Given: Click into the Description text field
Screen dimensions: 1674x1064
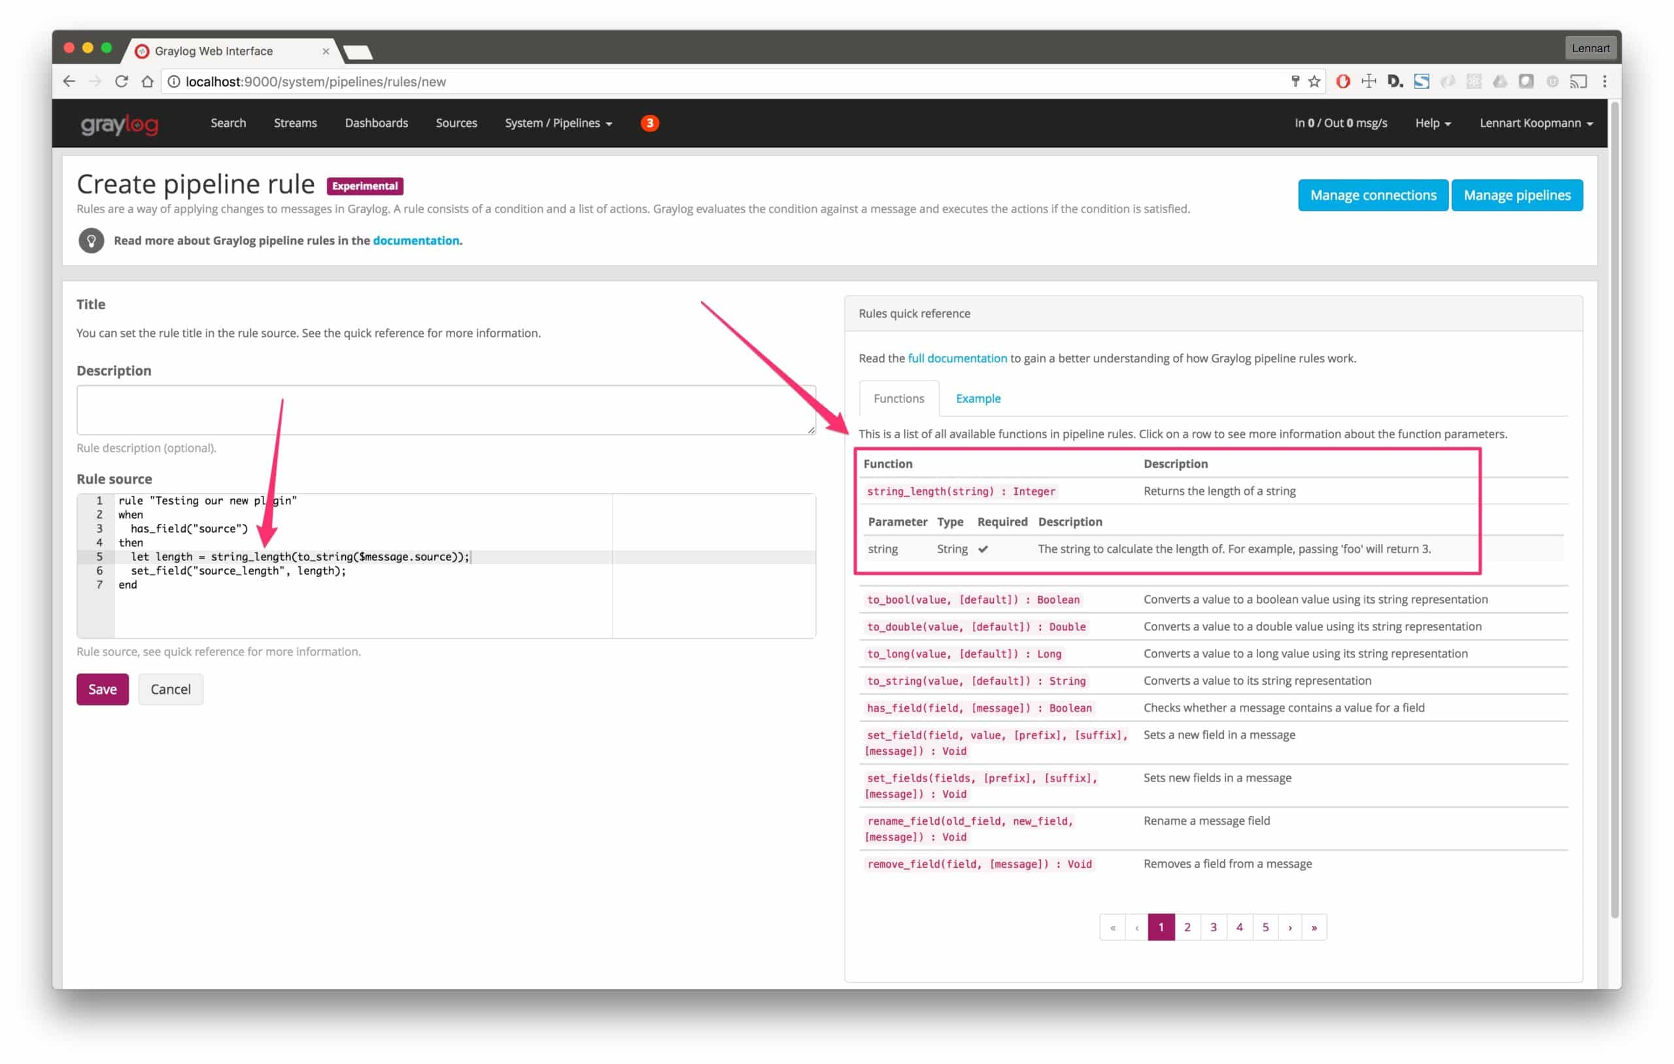Looking at the screenshot, I should pos(445,410).
